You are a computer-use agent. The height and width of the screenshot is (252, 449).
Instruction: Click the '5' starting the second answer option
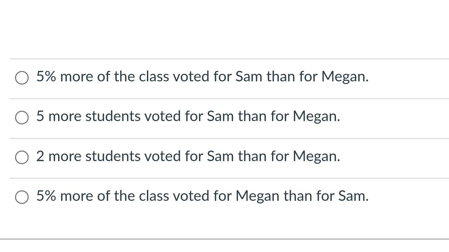point(40,116)
